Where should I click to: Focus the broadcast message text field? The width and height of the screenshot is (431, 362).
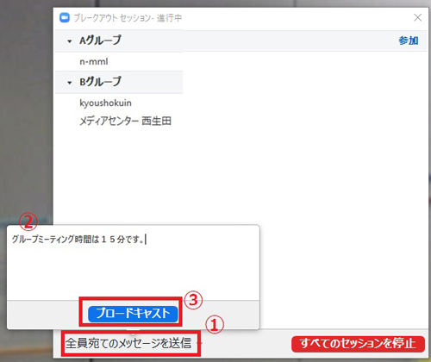(x=133, y=263)
